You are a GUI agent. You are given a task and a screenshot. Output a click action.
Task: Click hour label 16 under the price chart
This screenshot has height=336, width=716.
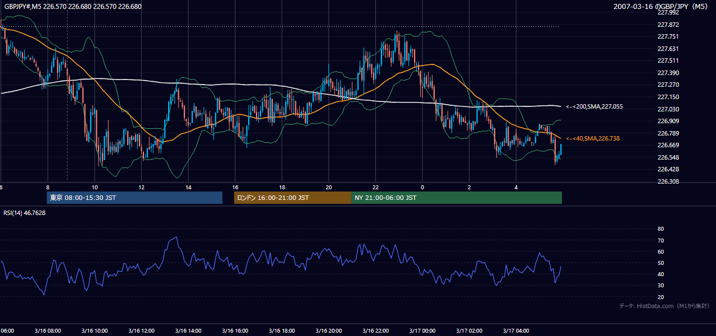[235, 188]
